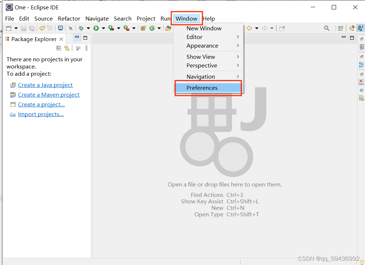Click the New Java Package icon
Screen dimensions: 365x265
pos(143,28)
